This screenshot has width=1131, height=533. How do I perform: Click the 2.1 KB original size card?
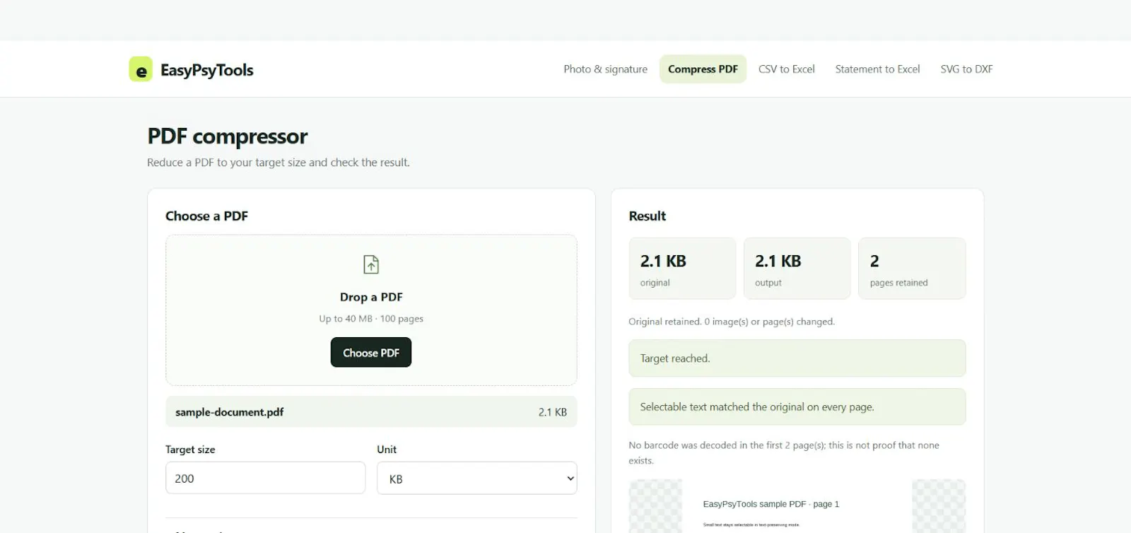pyautogui.click(x=682, y=269)
